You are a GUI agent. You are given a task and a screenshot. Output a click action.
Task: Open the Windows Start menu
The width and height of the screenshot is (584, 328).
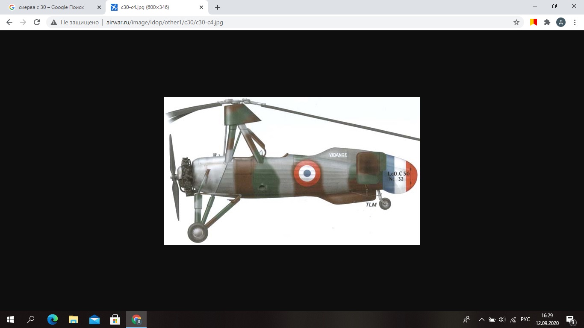pyautogui.click(x=10, y=319)
